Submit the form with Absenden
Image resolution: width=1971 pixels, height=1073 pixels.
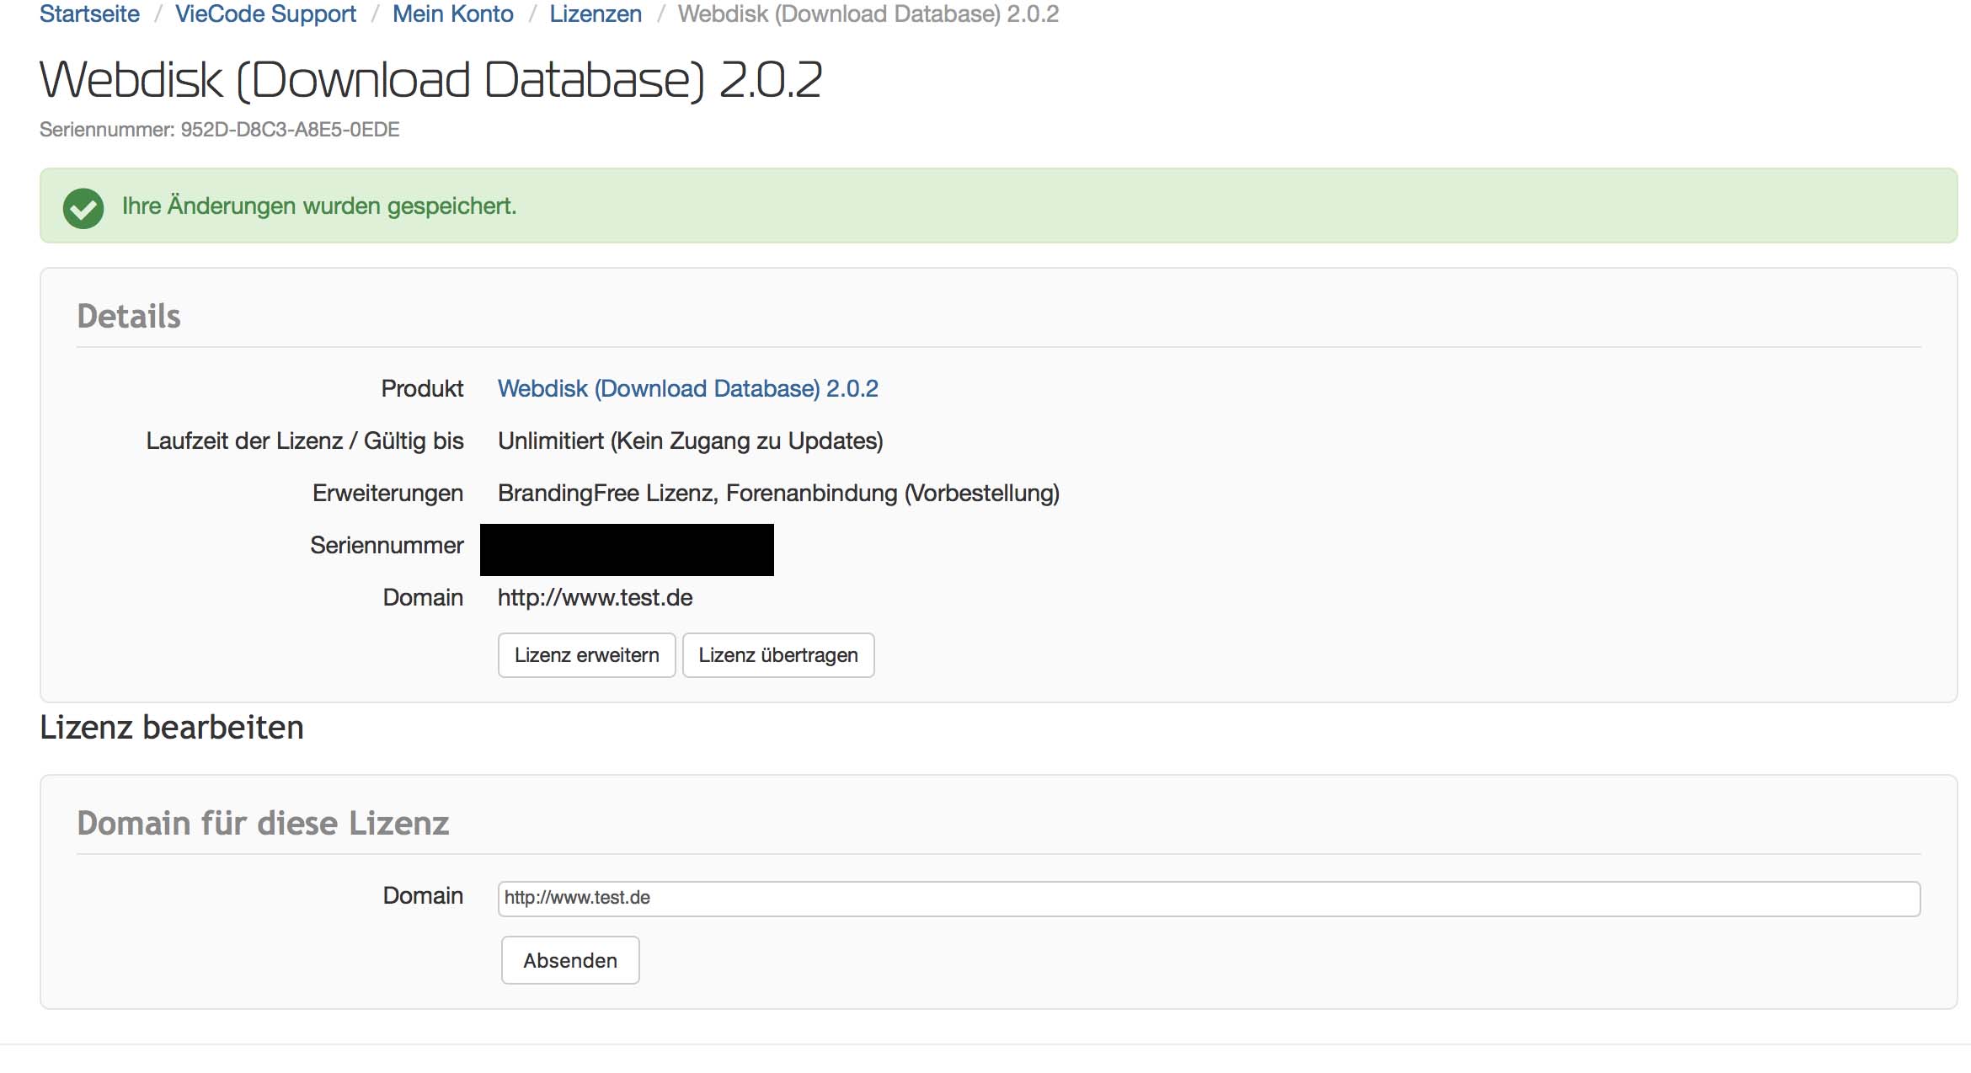click(x=570, y=960)
